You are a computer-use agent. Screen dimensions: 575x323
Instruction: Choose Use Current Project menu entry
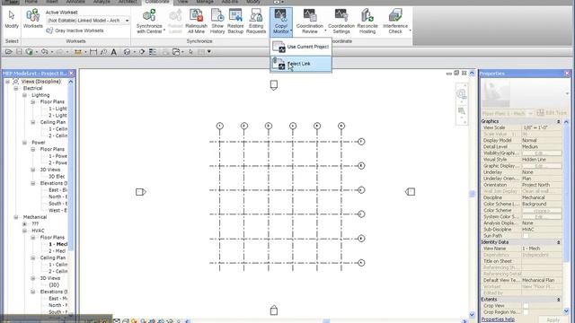pyautogui.click(x=301, y=47)
